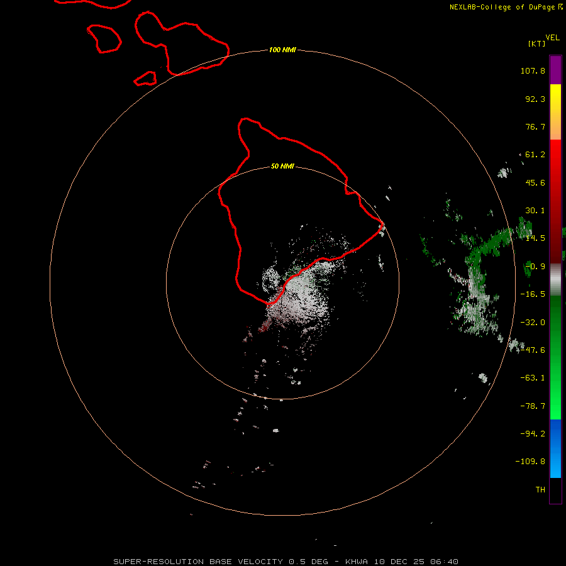Click the 107.8 velocity scale value
This screenshot has width=566, height=566.
click(x=533, y=70)
